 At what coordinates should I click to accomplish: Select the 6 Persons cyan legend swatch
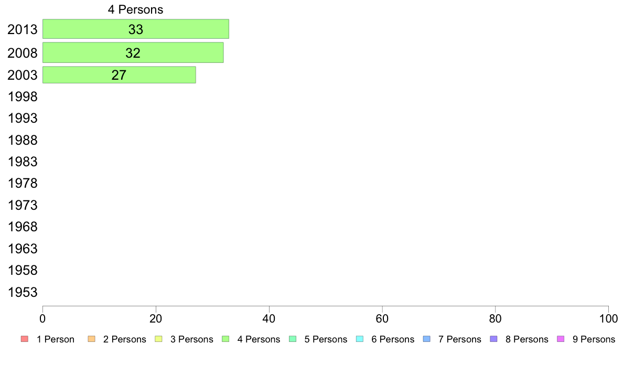coord(360,339)
